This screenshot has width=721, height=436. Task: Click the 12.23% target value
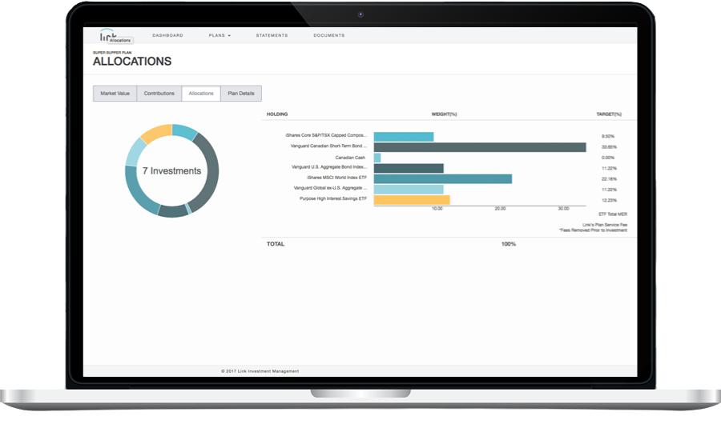tap(609, 200)
